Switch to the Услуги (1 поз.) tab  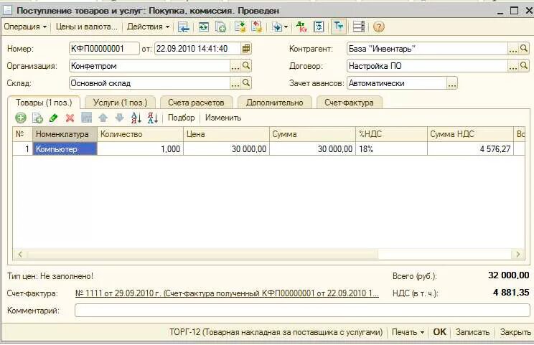tap(120, 103)
